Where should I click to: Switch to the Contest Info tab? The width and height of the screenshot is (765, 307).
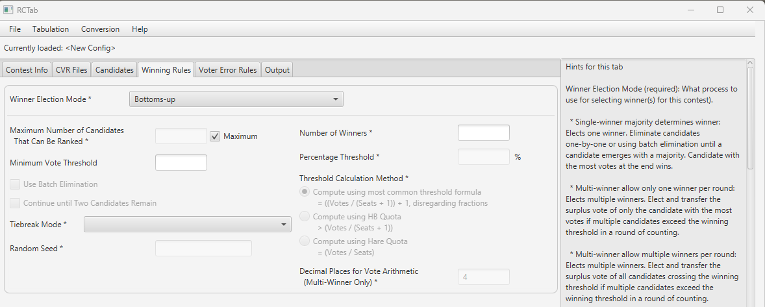(x=27, y=70)
